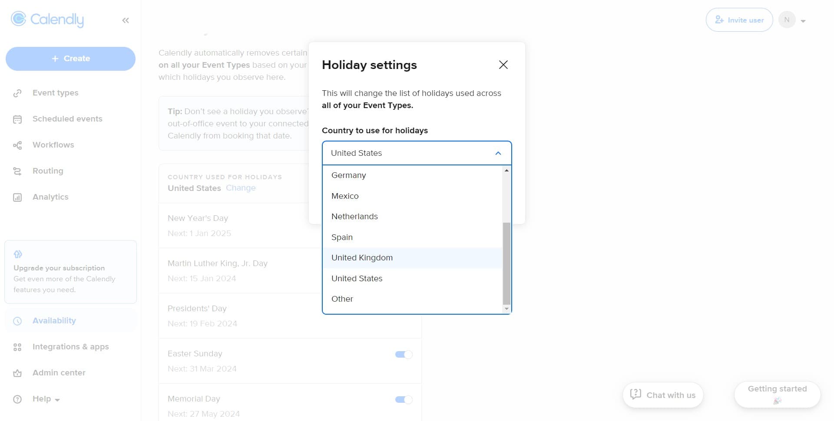The height and width of the screenshot is (421, 834).
Task: Open the Admin center
Action: pyautogui.click(x=59, y=373)
